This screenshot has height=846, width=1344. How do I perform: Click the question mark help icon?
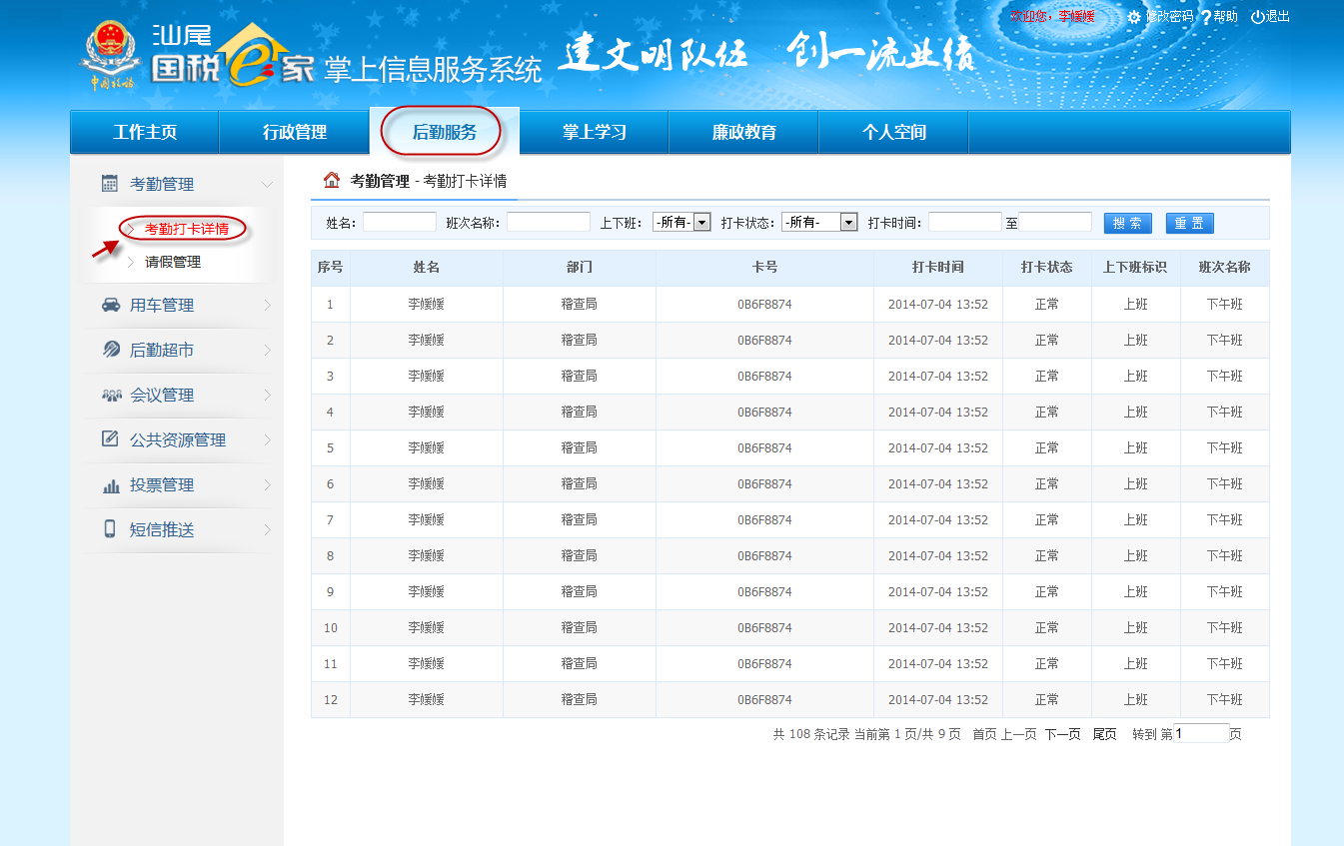(1205, 18)
